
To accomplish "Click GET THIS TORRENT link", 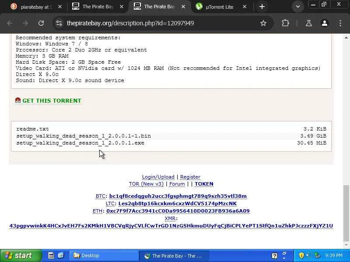I will [x=52, y=101].
